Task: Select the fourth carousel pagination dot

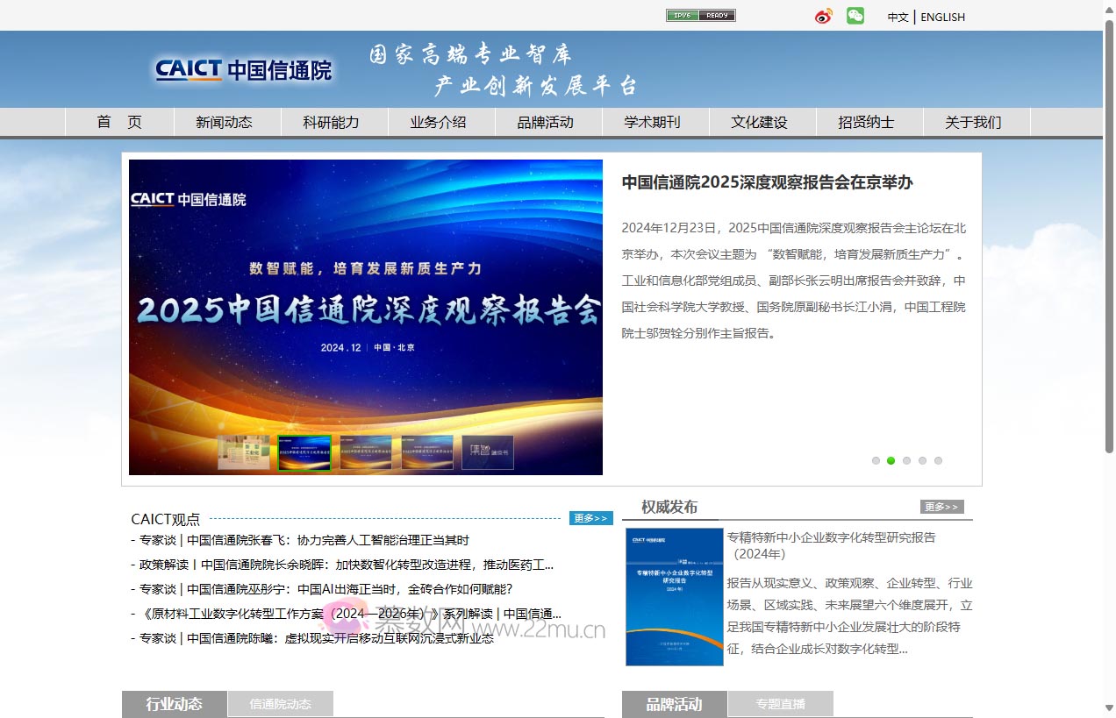Action: (x=923, y=460)
